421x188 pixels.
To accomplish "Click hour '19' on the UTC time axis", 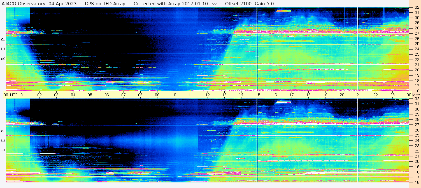I will (325, 95).
